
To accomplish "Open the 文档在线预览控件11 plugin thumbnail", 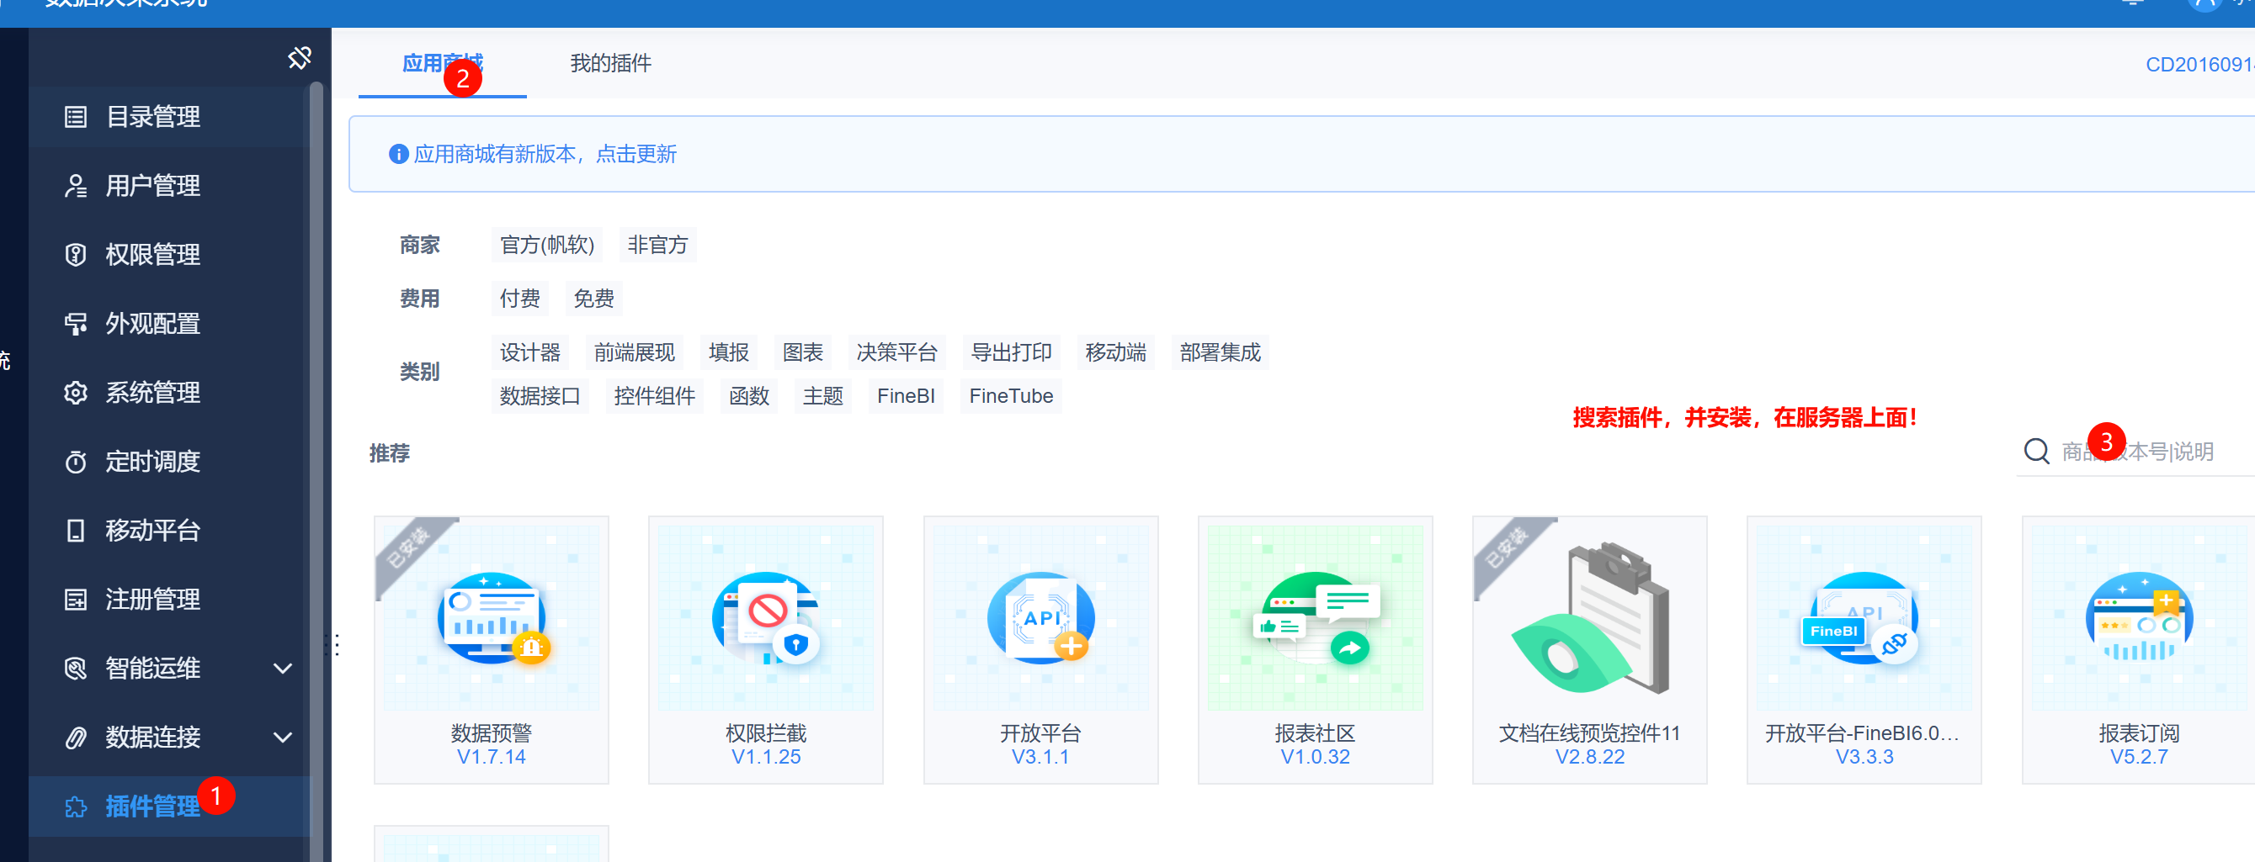I will click(x=1590, y=617).
